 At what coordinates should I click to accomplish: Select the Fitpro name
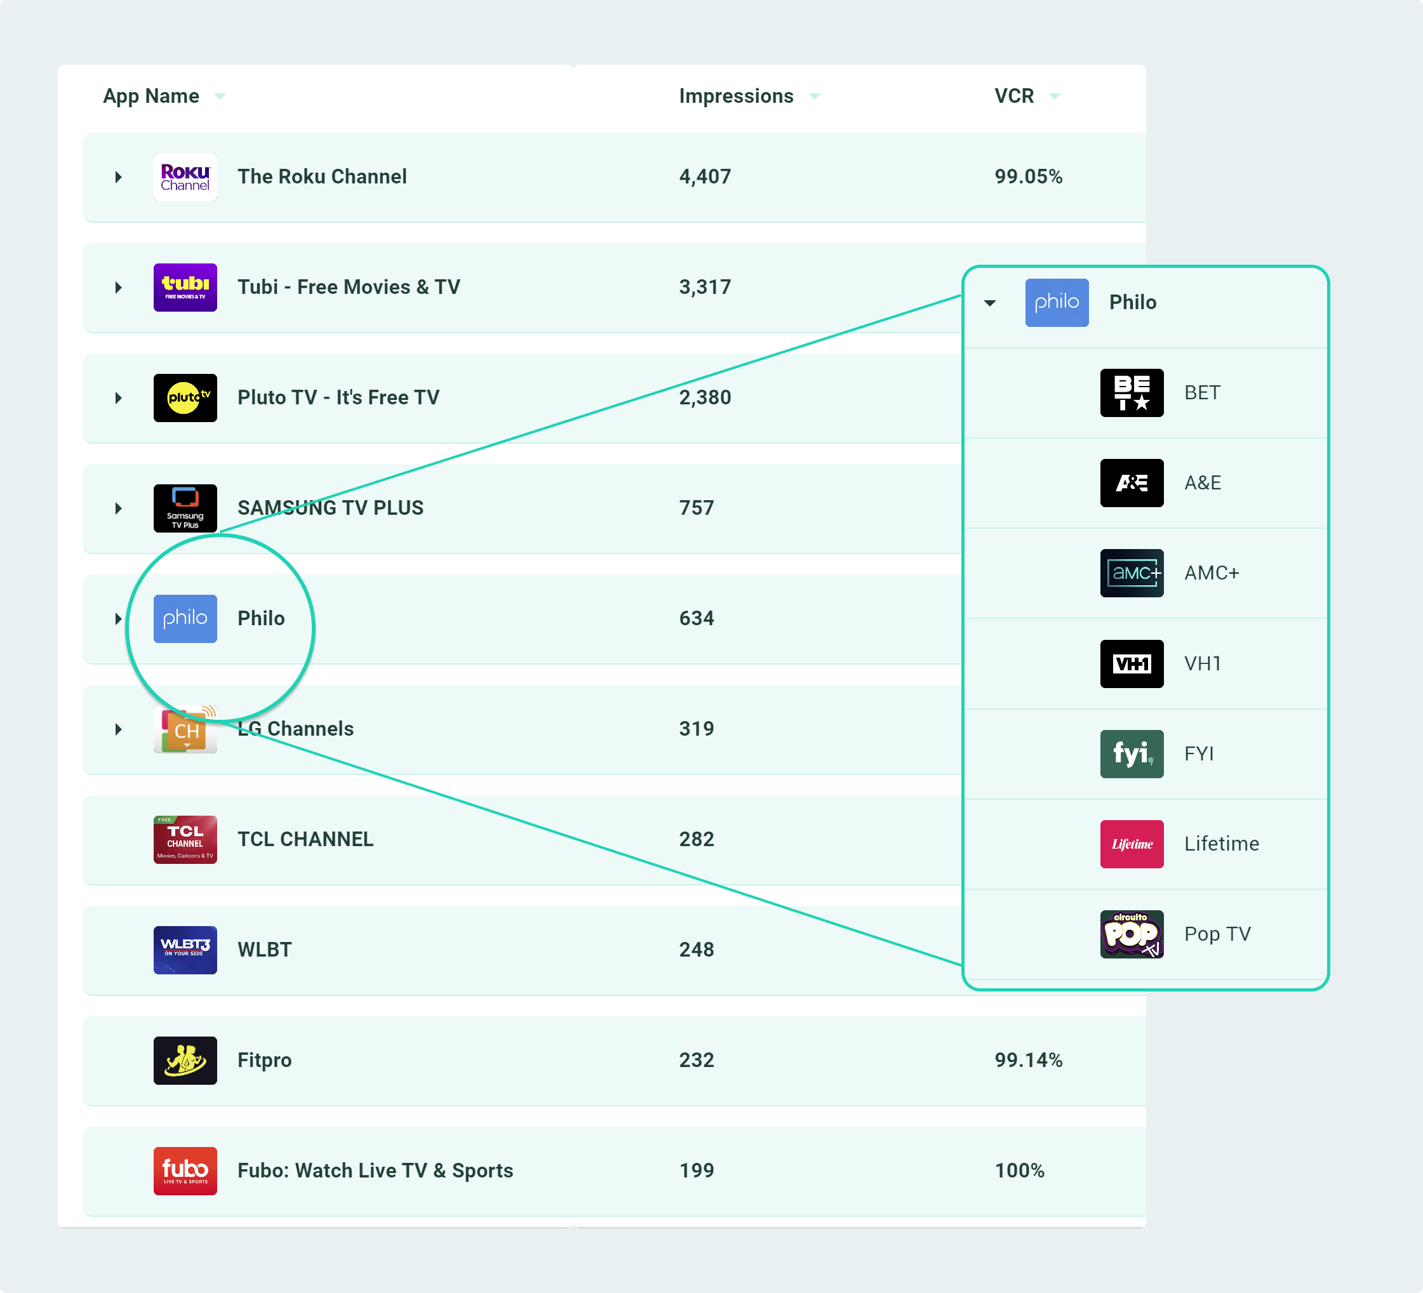(x=265, y=1060)
